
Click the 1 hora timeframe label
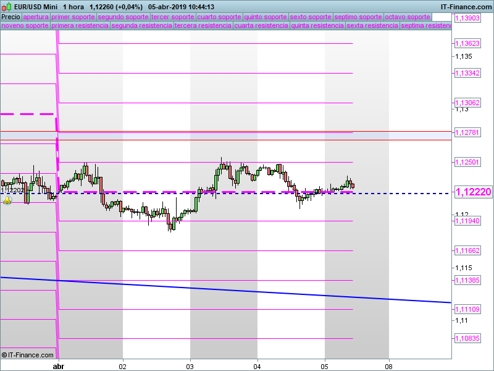coord(73,7)
